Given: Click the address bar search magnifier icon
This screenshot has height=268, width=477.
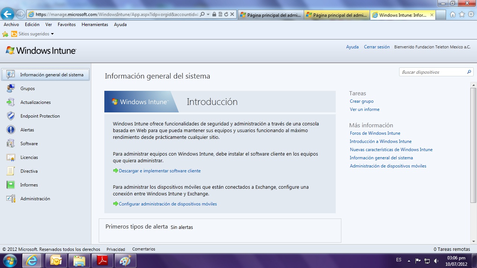Looking at the screenshot, I should 202,15.
